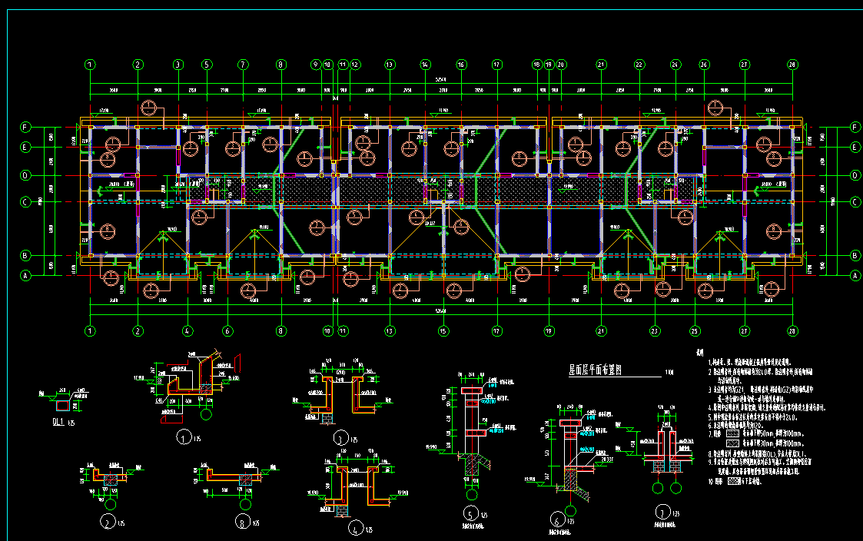Click the 说明 notes heading
Viewport: 863px width, 541px height.
(699, 352)
